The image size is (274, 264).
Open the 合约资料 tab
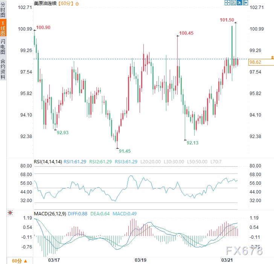click(x=3, y=69)
